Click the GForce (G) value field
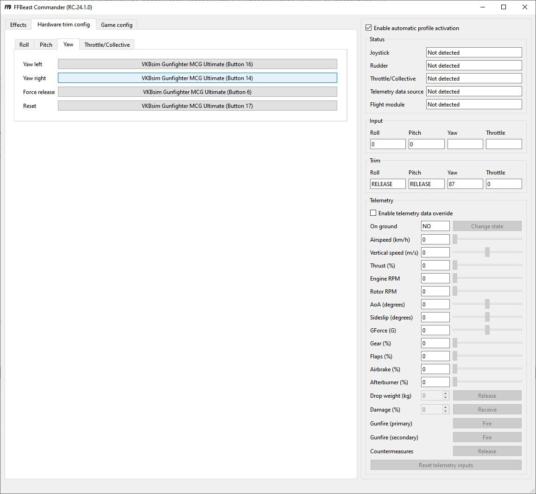This screenshot has width=536, height=494. click(435, 331)
